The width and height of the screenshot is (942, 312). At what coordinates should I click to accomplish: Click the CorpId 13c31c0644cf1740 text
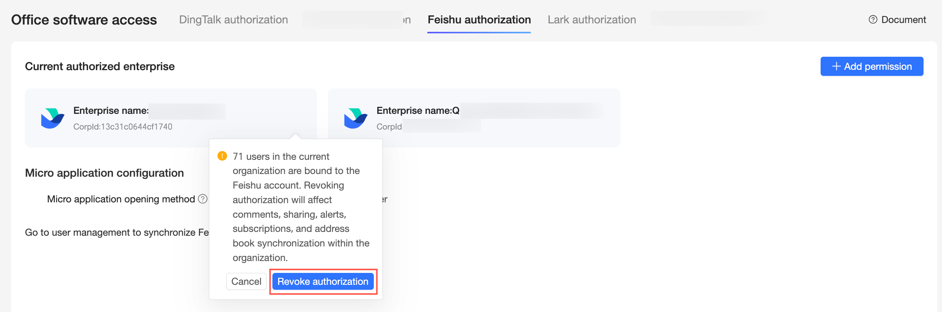(123, 126)
